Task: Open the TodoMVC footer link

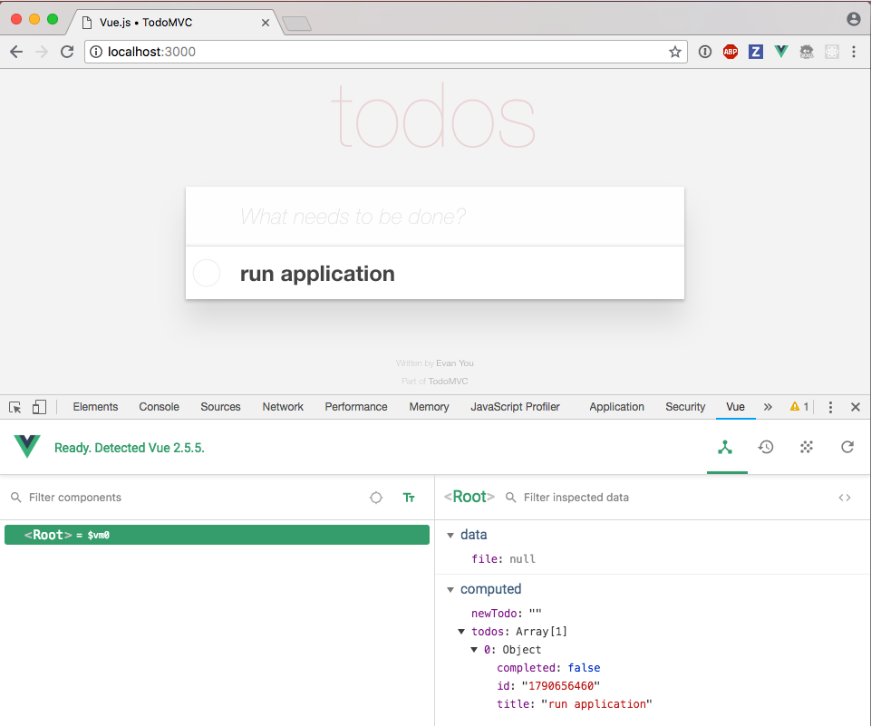Action: coord(449,382)
